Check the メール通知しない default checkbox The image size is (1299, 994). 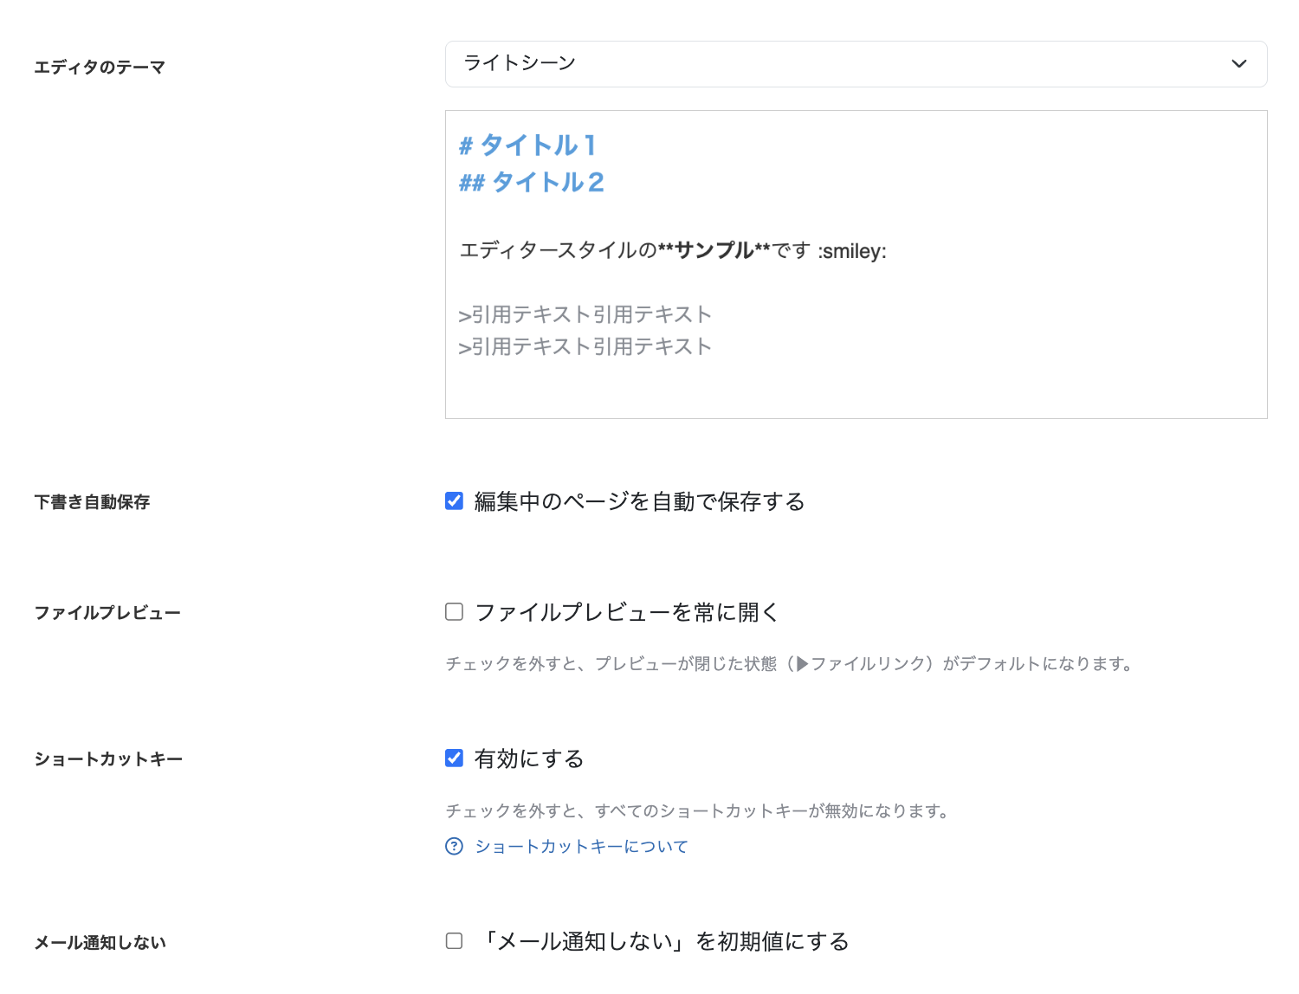pos(454,941)
